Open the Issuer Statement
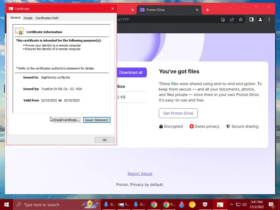280x210 pixels. pyautogui.click(x=97, y=120)
